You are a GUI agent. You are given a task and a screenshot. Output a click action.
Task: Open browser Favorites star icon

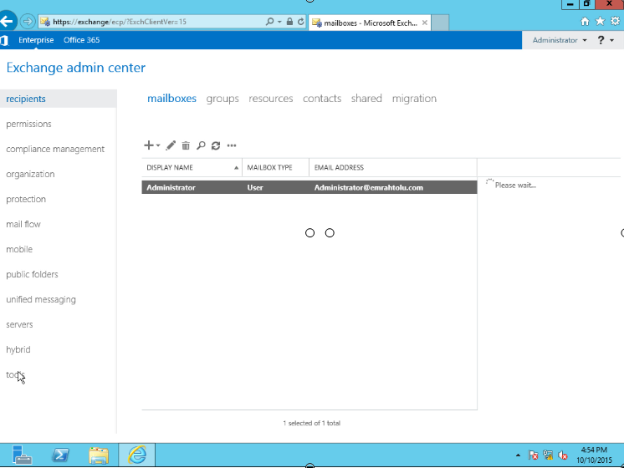pos(600,22)
